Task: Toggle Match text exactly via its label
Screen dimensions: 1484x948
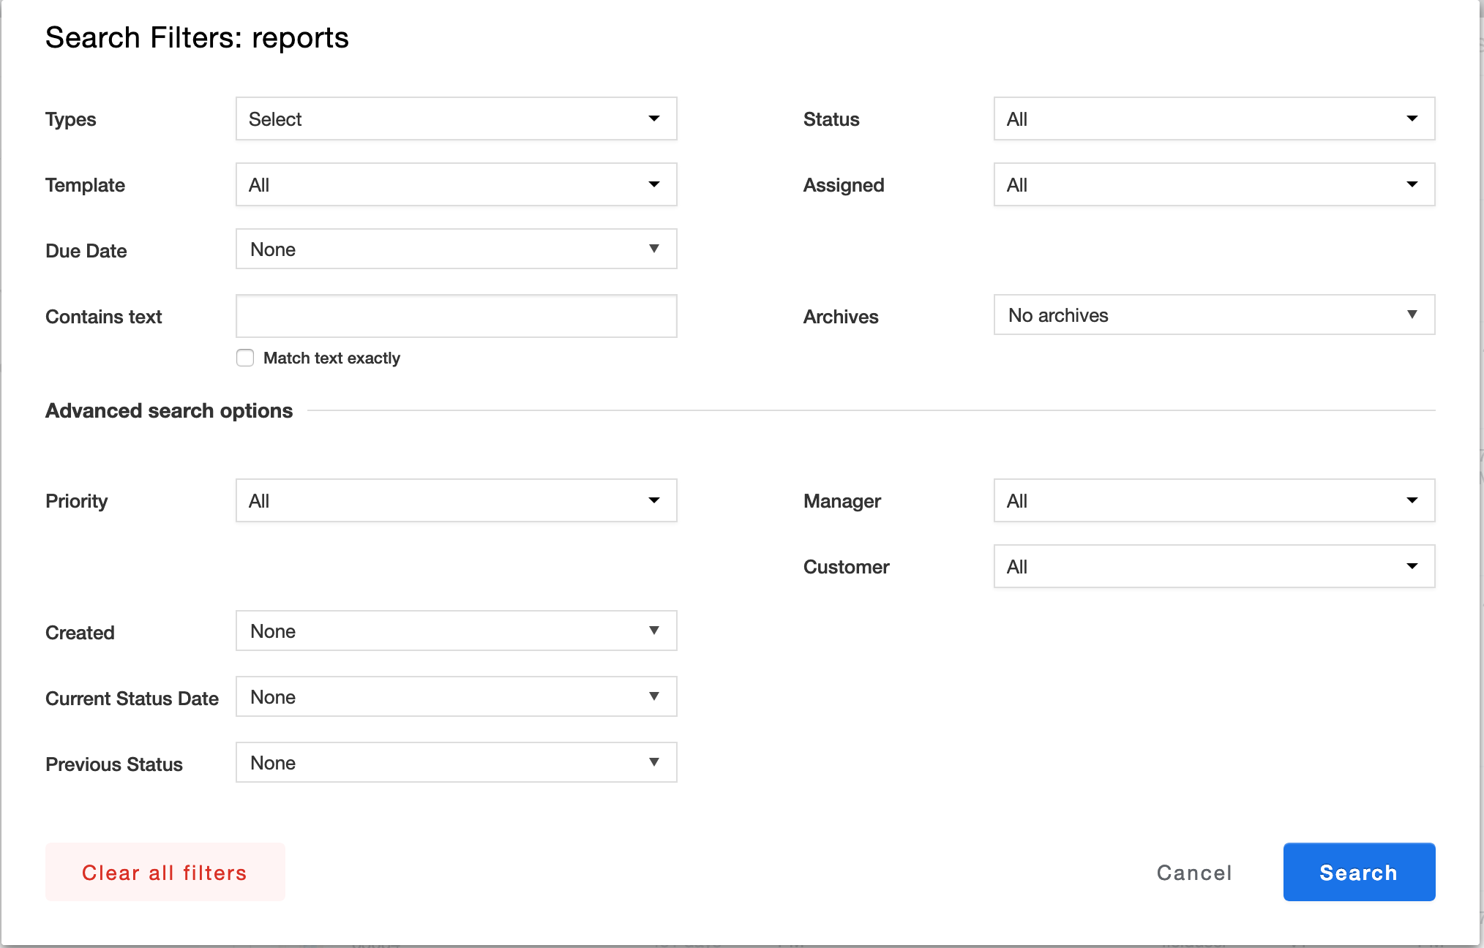Action: pos(331,358)
